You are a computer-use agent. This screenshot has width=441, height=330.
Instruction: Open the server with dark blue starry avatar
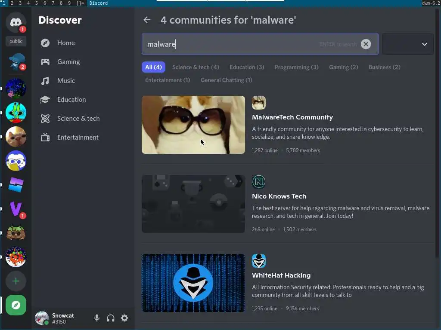pyautogui.click(x=16, y=88)
